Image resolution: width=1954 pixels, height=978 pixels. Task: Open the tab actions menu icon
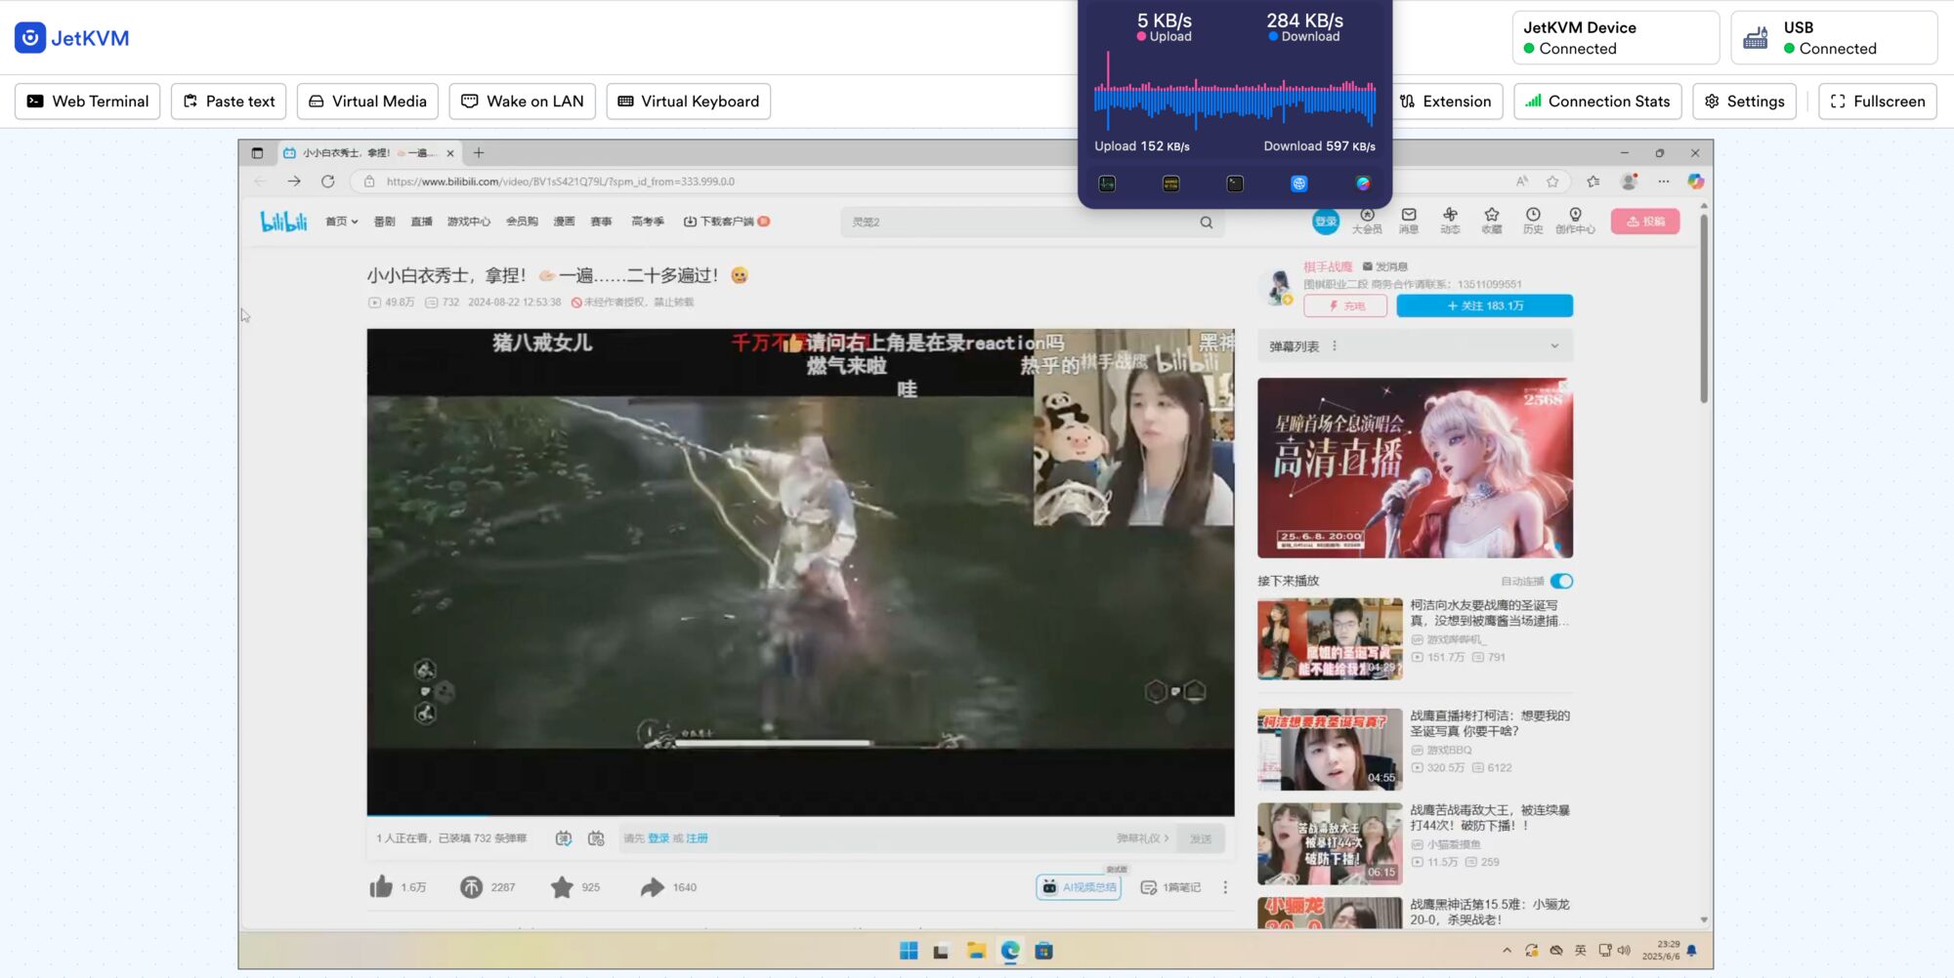coord(257,153)
